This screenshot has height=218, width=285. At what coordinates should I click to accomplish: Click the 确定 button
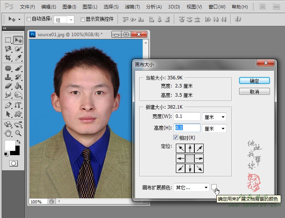pyautogui.click(x=254, y=81)
